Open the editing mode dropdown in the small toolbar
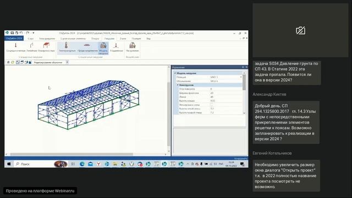The image size is (352, 198). tap(67, 62)
